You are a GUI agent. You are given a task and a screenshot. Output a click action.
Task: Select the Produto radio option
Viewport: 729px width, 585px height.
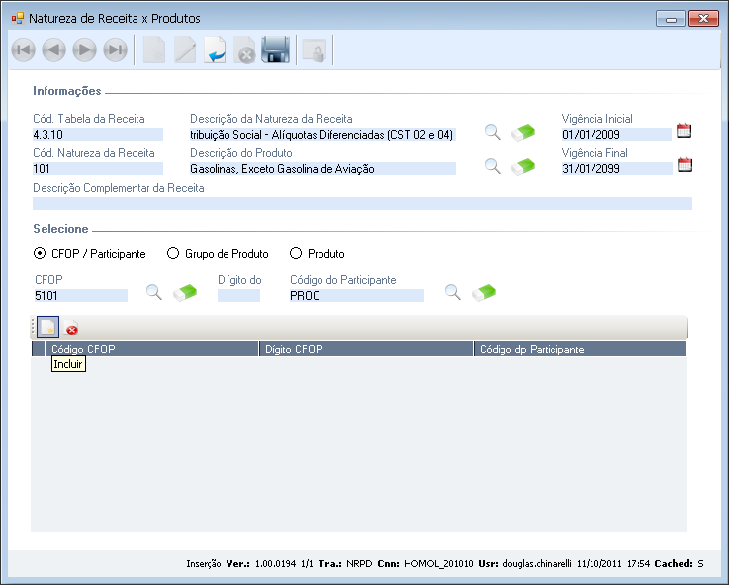coord(295,254)
